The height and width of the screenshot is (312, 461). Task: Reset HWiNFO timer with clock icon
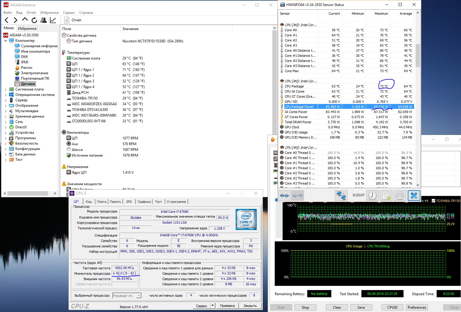click(x=373, y=195)
